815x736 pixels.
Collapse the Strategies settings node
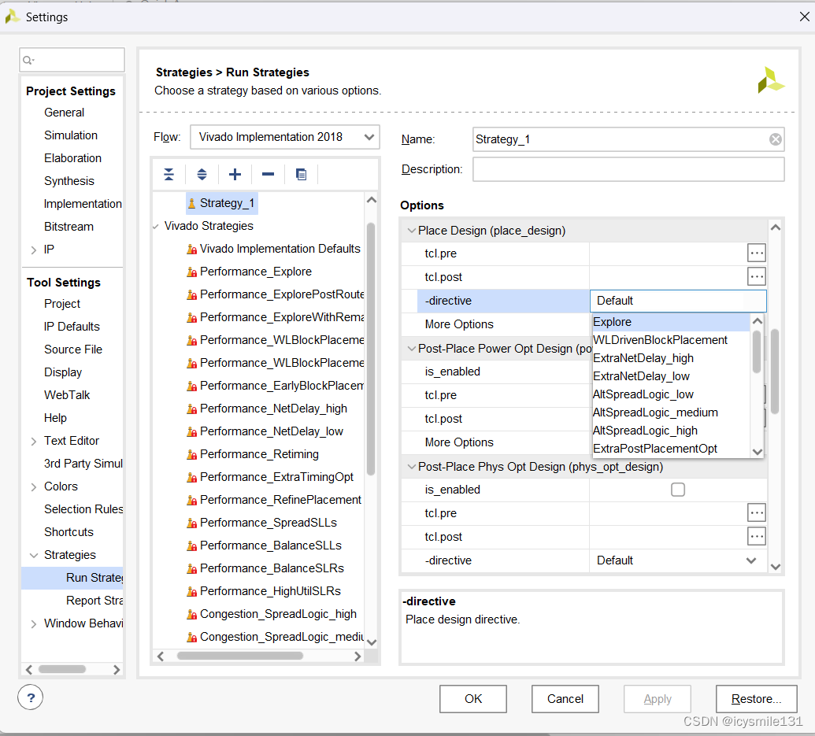(34, 555)
